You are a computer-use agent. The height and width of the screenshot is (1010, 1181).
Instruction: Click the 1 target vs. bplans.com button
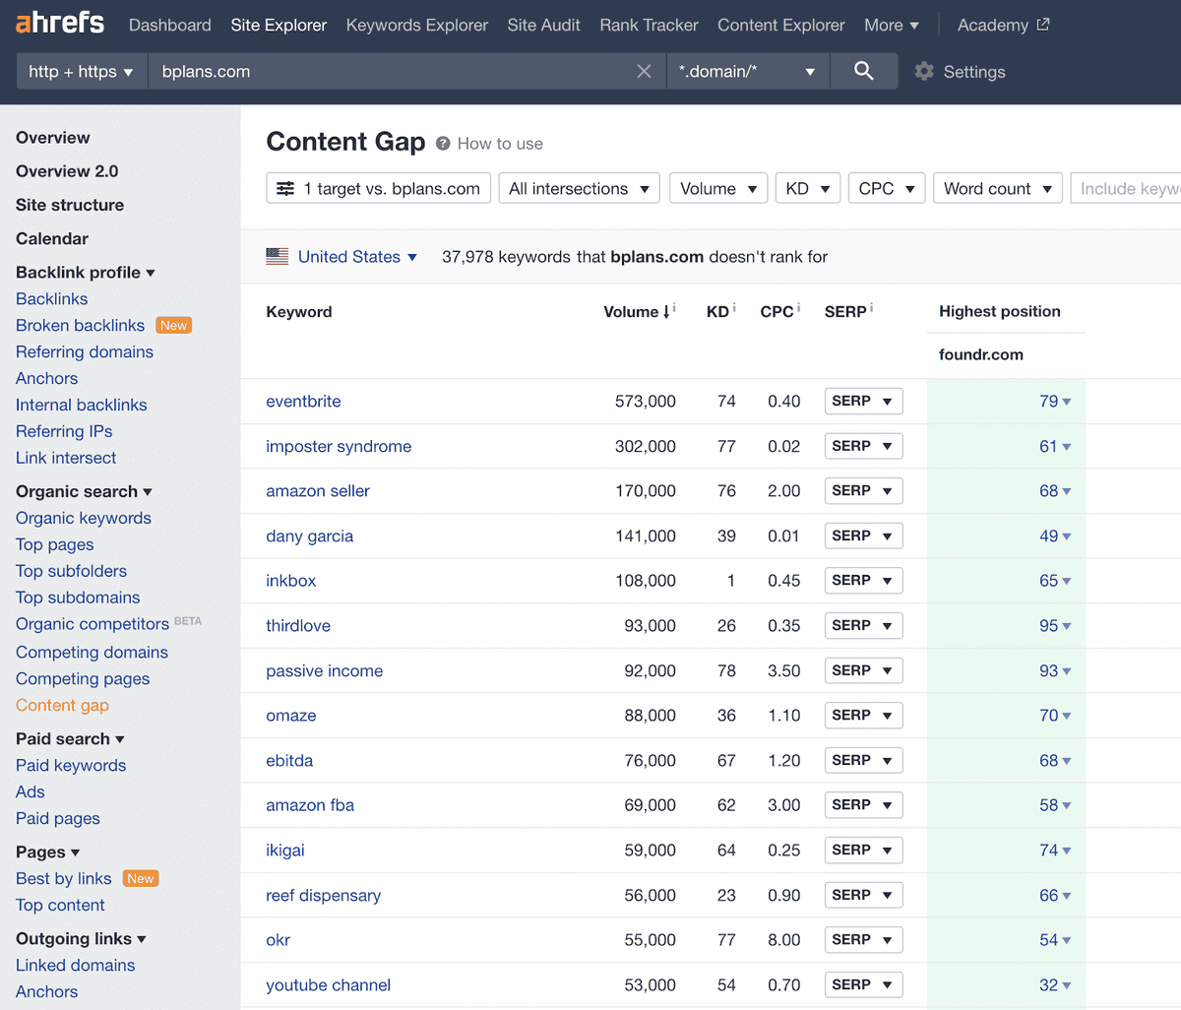tap(378, 188)
